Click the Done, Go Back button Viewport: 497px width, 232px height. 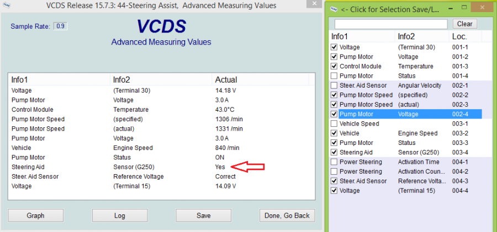(287, 215)
